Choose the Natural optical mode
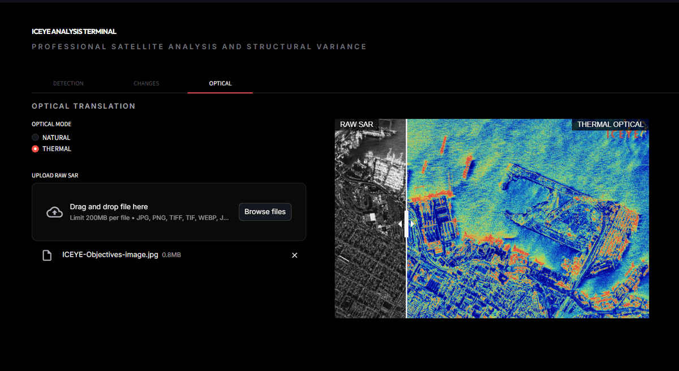The width and height of the screenshot is (679, 371). (51, 138)
